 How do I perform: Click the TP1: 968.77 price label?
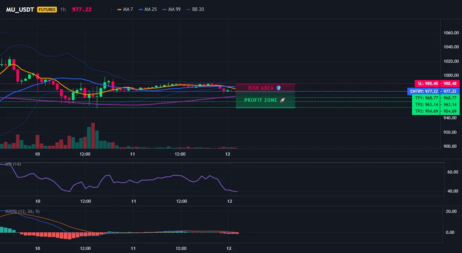click(x=426, y=98)
